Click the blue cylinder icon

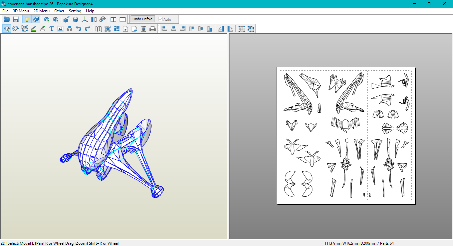76,19
